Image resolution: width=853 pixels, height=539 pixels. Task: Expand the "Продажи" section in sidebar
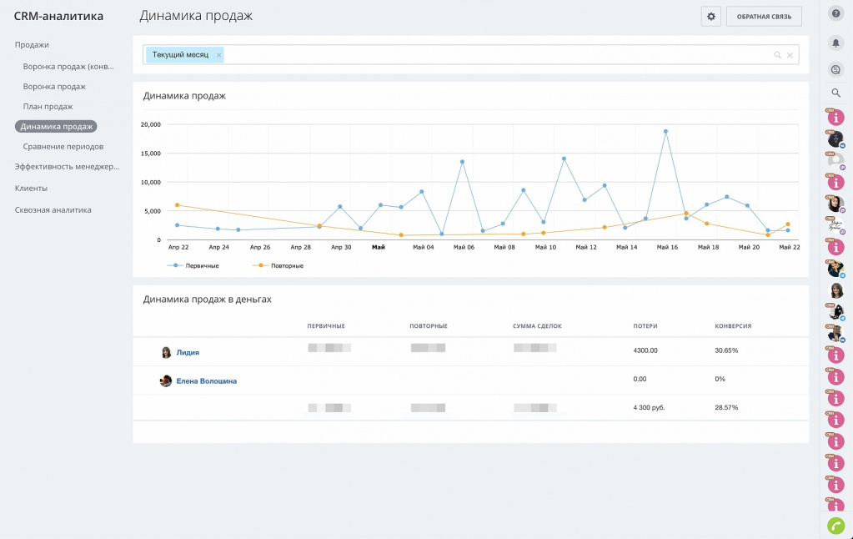(32, 45)
